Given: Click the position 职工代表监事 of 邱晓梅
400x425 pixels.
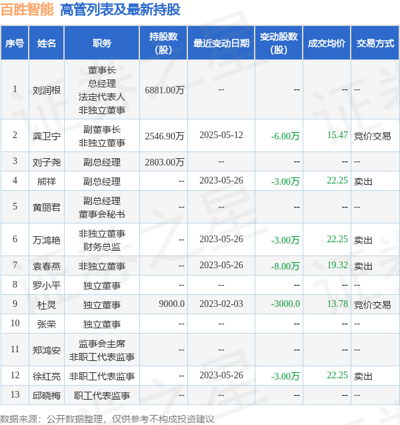Looking at the screenshot, I should 102,396.
